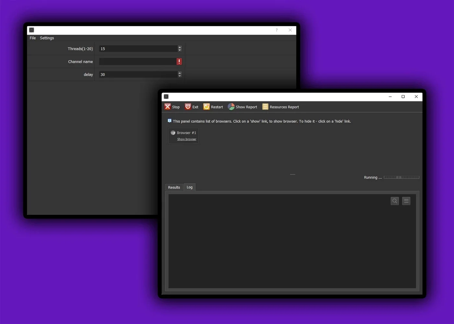The height and width of the screenshot is (324, 454).
Task: Click the 'Channel name' label
Action: click(80, 61)
